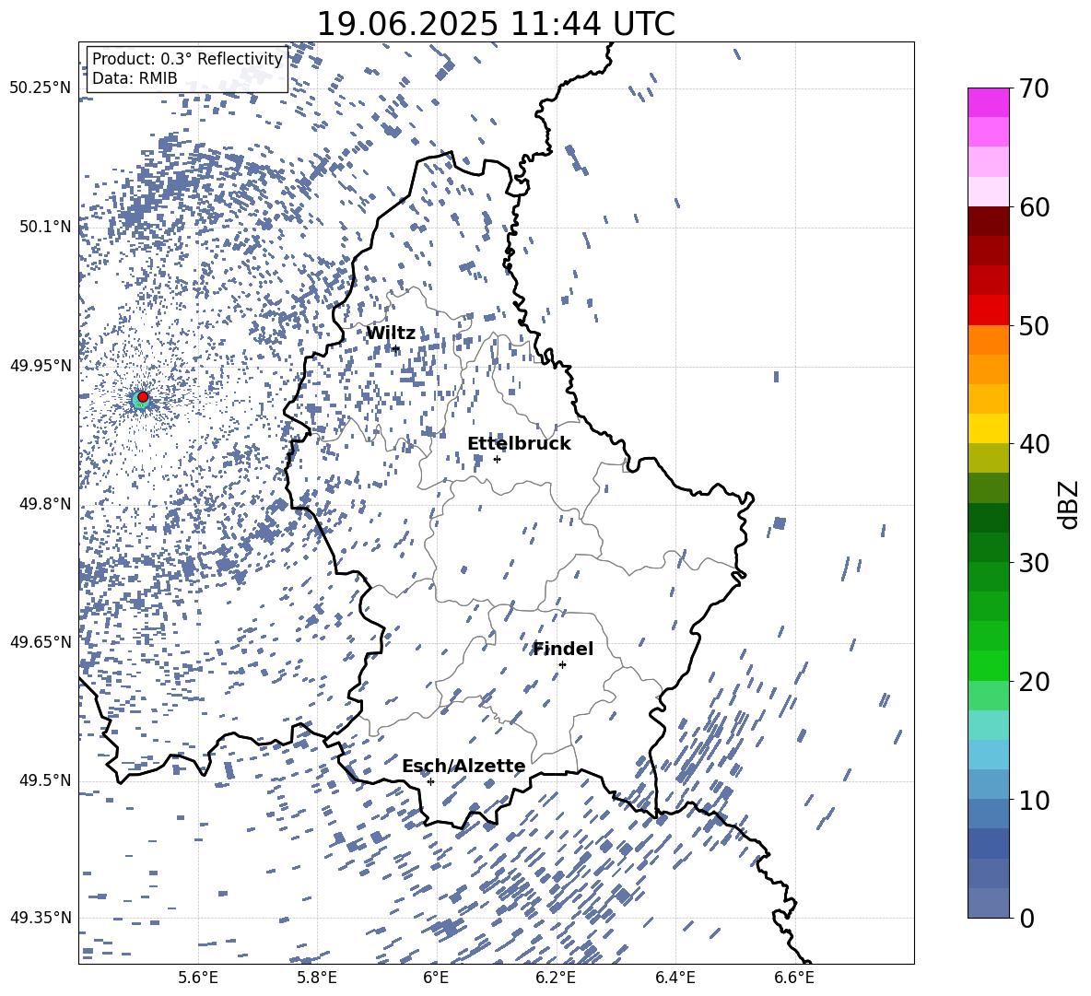Image resolution: width=1091 pixels, height=996 pixels.
Task: Click the Esch/Alzette city label
Action: 463,767
